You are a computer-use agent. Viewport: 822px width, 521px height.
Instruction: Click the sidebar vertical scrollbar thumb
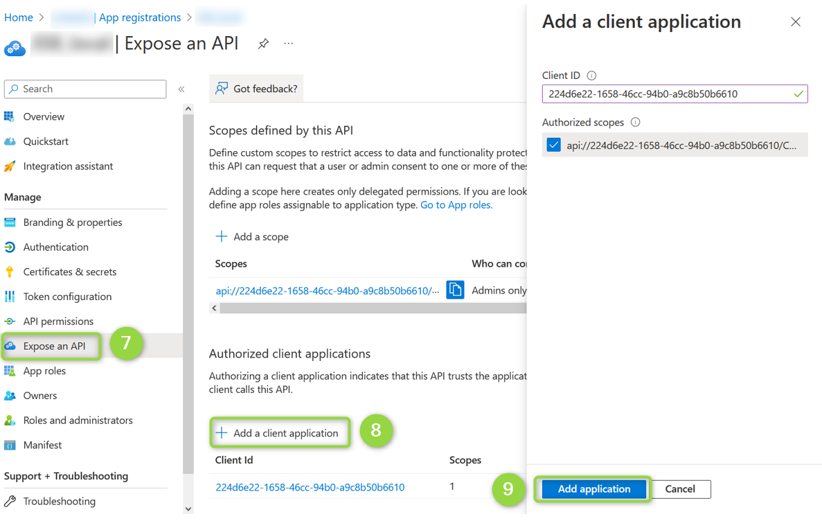pos(188,294)
